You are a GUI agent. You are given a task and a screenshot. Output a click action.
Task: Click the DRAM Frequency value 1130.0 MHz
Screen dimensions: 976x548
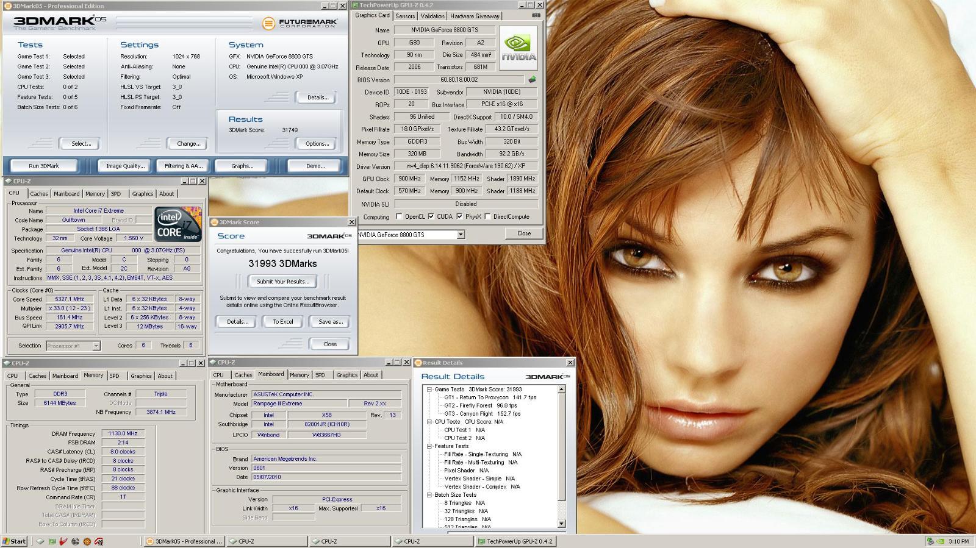[x=123, y=434]
